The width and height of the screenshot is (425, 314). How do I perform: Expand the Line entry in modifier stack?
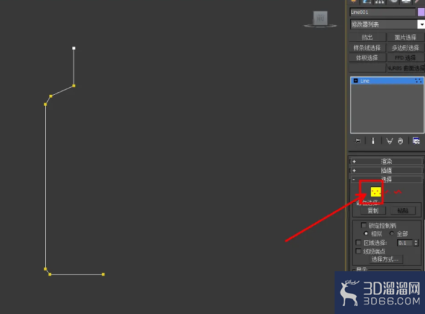(x=356, y=80)
